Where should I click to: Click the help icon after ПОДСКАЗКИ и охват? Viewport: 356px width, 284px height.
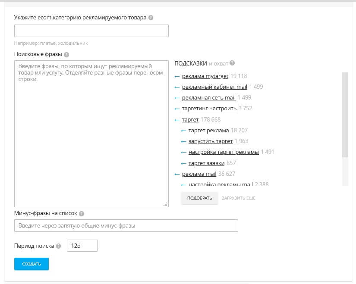point(232,63)
